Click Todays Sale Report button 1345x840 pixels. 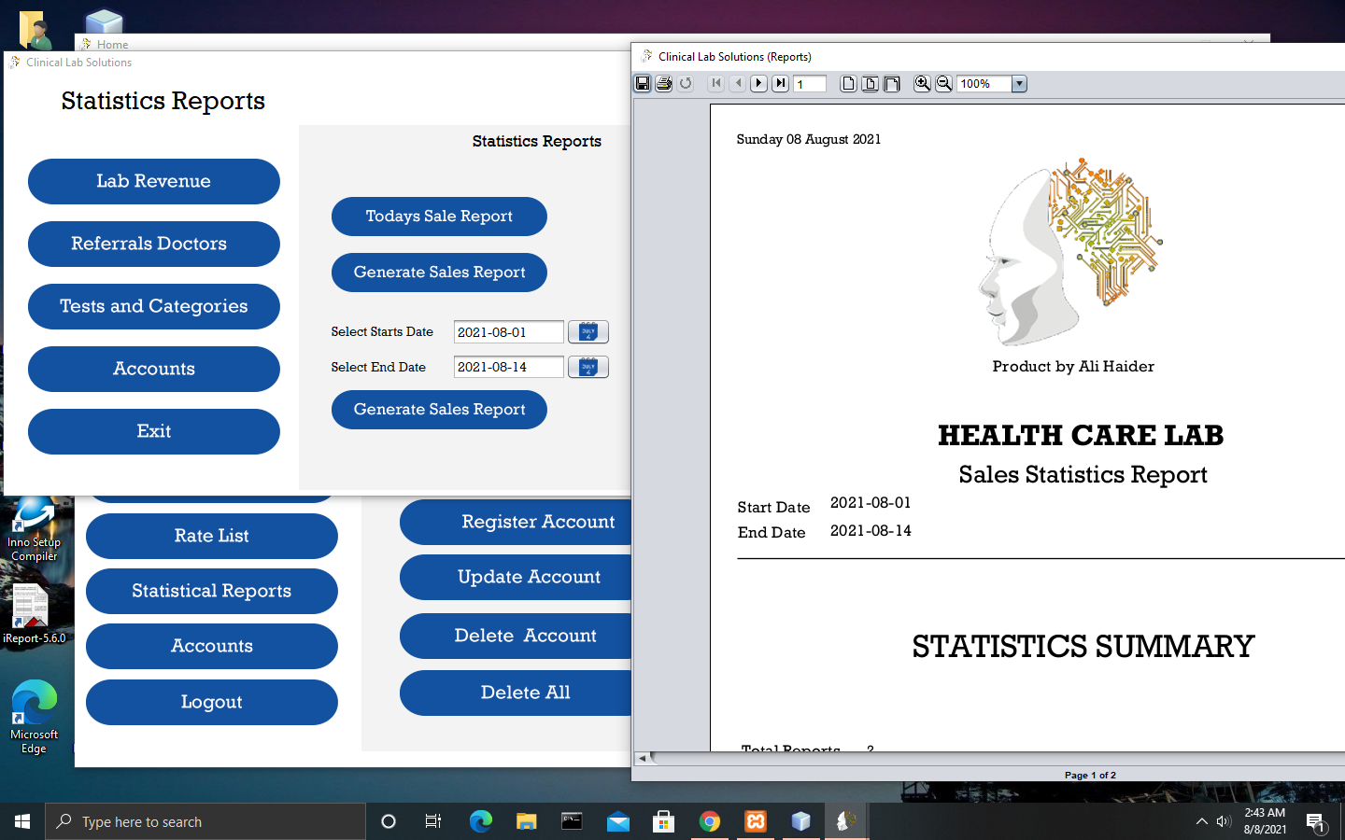(x=439, y=216)
